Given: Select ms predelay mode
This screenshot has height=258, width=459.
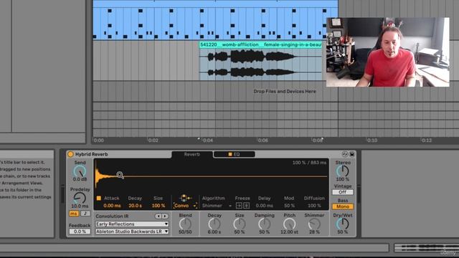Looking at the screenshot, I should point(74,214).
